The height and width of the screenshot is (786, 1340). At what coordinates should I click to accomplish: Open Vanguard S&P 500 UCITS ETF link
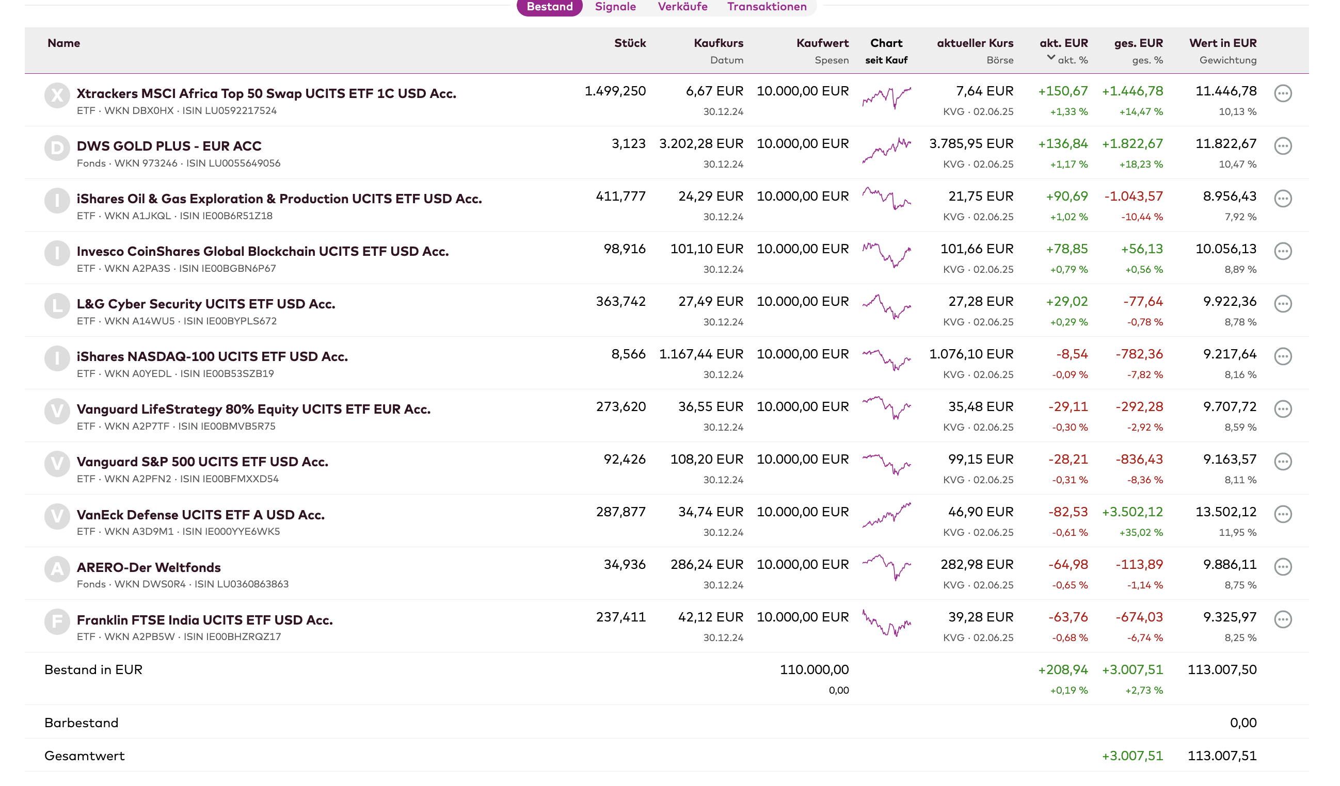(202, 462)
